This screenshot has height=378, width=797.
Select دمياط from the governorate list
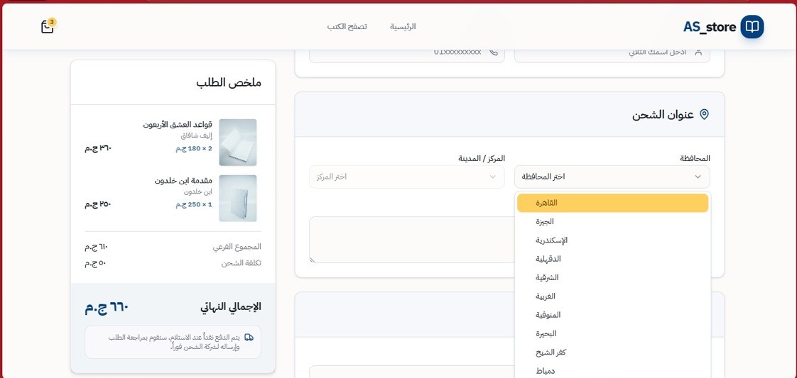click(x=612, y=371)
